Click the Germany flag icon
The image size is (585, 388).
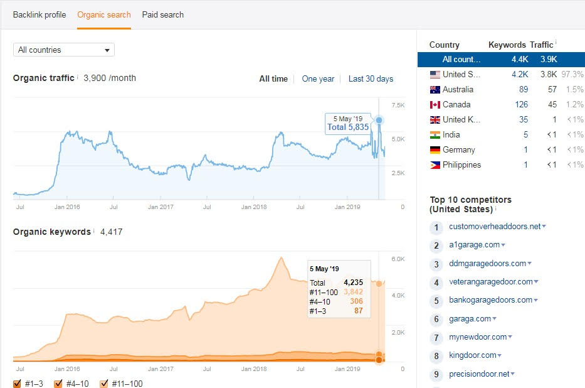[435, 150]
